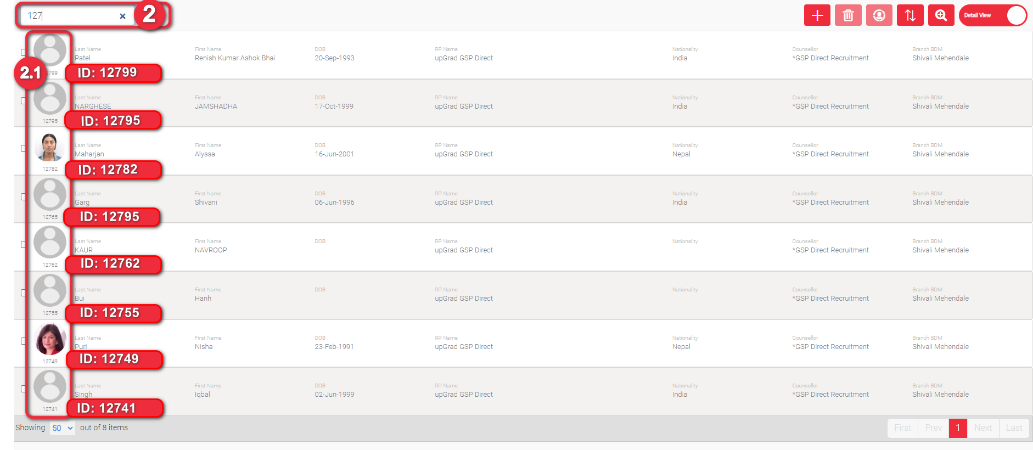Open Alyssa Maharjan's profile photo

50,147
